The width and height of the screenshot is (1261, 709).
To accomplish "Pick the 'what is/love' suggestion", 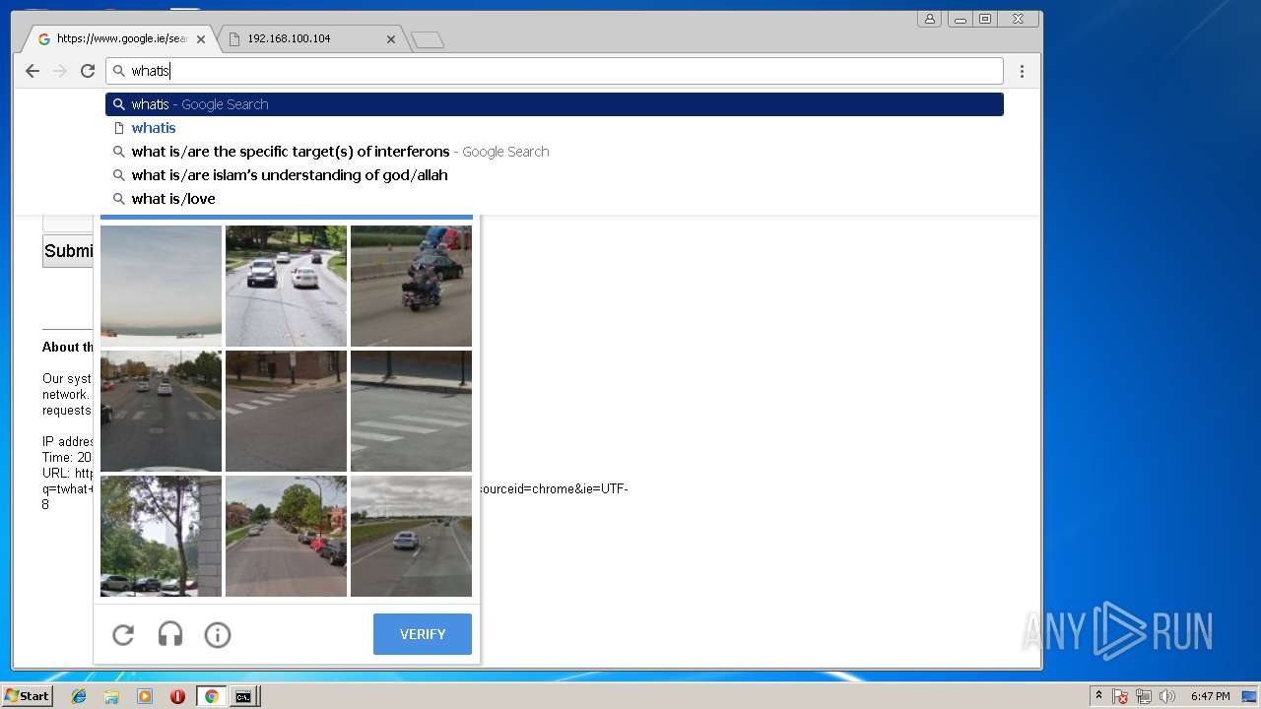I will (555, 199).
